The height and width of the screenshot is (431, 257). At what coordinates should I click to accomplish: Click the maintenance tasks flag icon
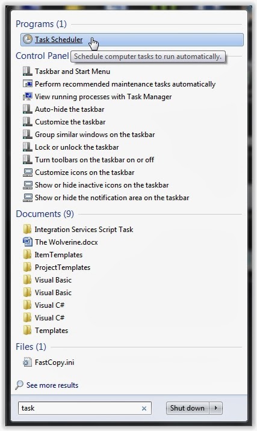click(27, 84)
